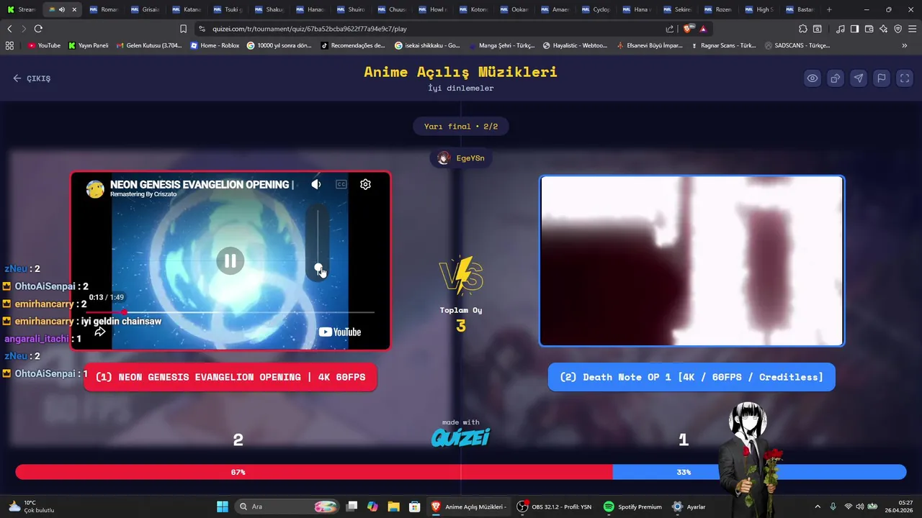Click the Quizei logo
Screen dimensions: 922x518
click(x=461, y=437)
